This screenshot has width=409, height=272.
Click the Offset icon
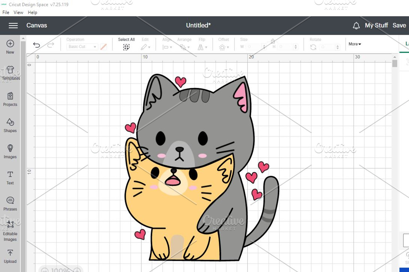(222, 47)
